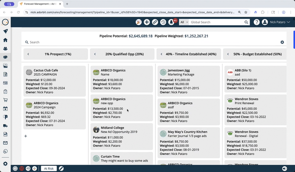Open the Wendron Stoves Print Renewal card

point(256,110)
